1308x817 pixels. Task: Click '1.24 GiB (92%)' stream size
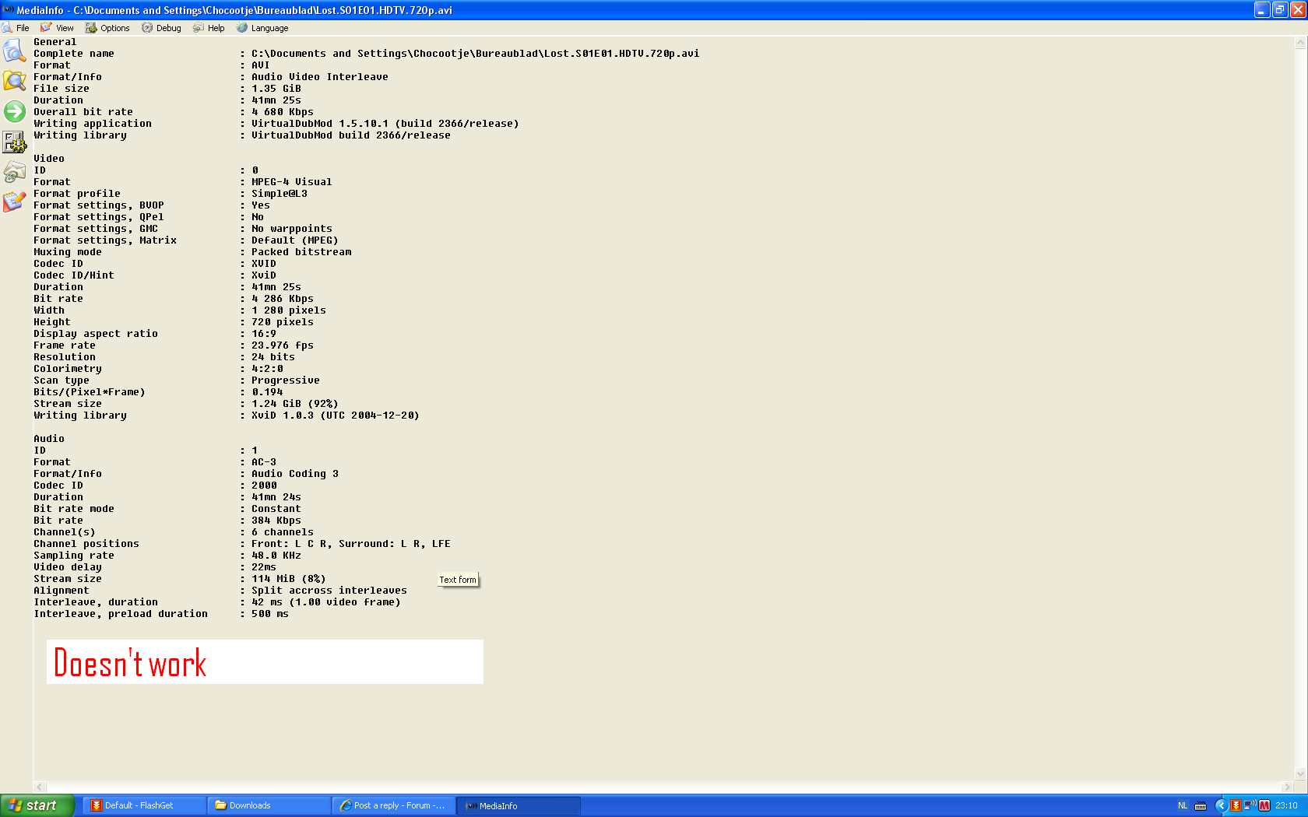[294, 404]
